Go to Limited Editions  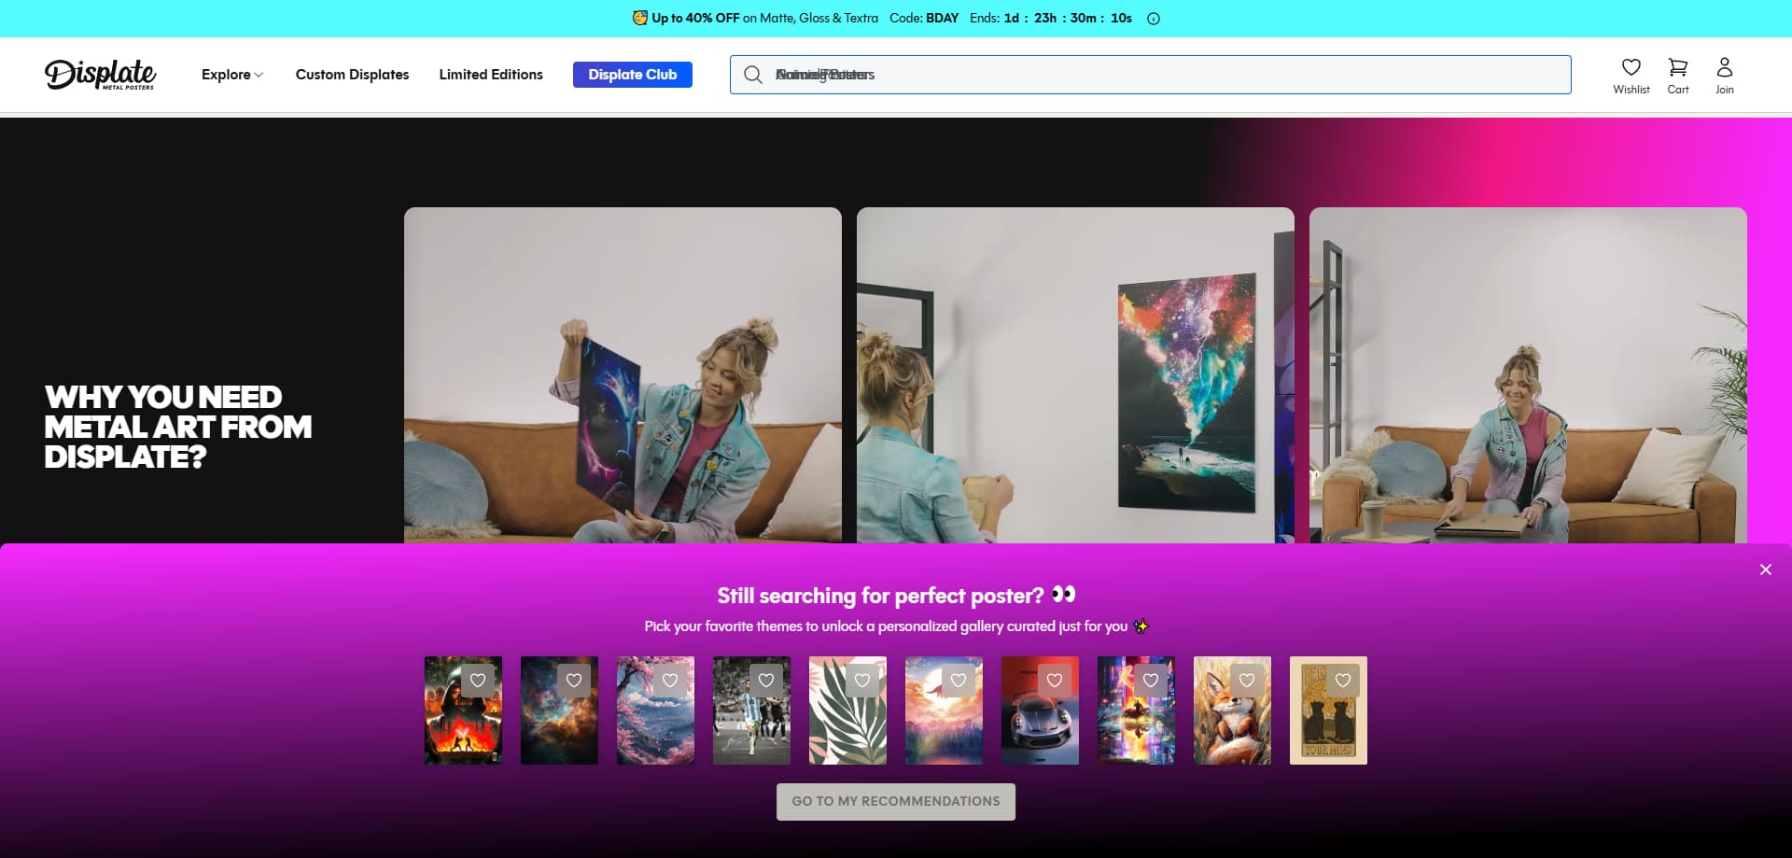(x=491, y=75)
